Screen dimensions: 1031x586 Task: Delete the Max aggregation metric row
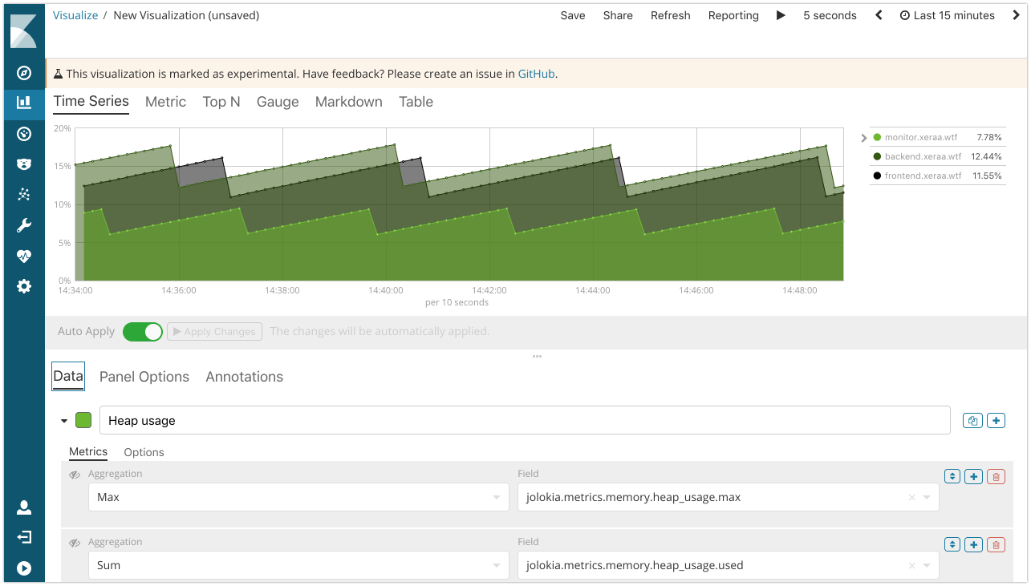click(x=996, y=476)
